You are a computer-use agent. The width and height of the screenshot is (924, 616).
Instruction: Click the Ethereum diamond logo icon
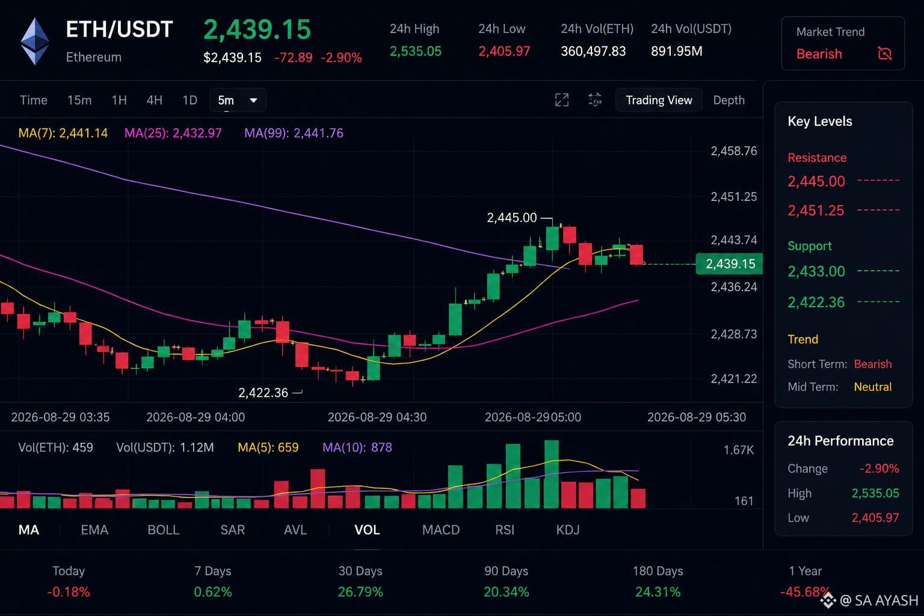pos(35,41)
